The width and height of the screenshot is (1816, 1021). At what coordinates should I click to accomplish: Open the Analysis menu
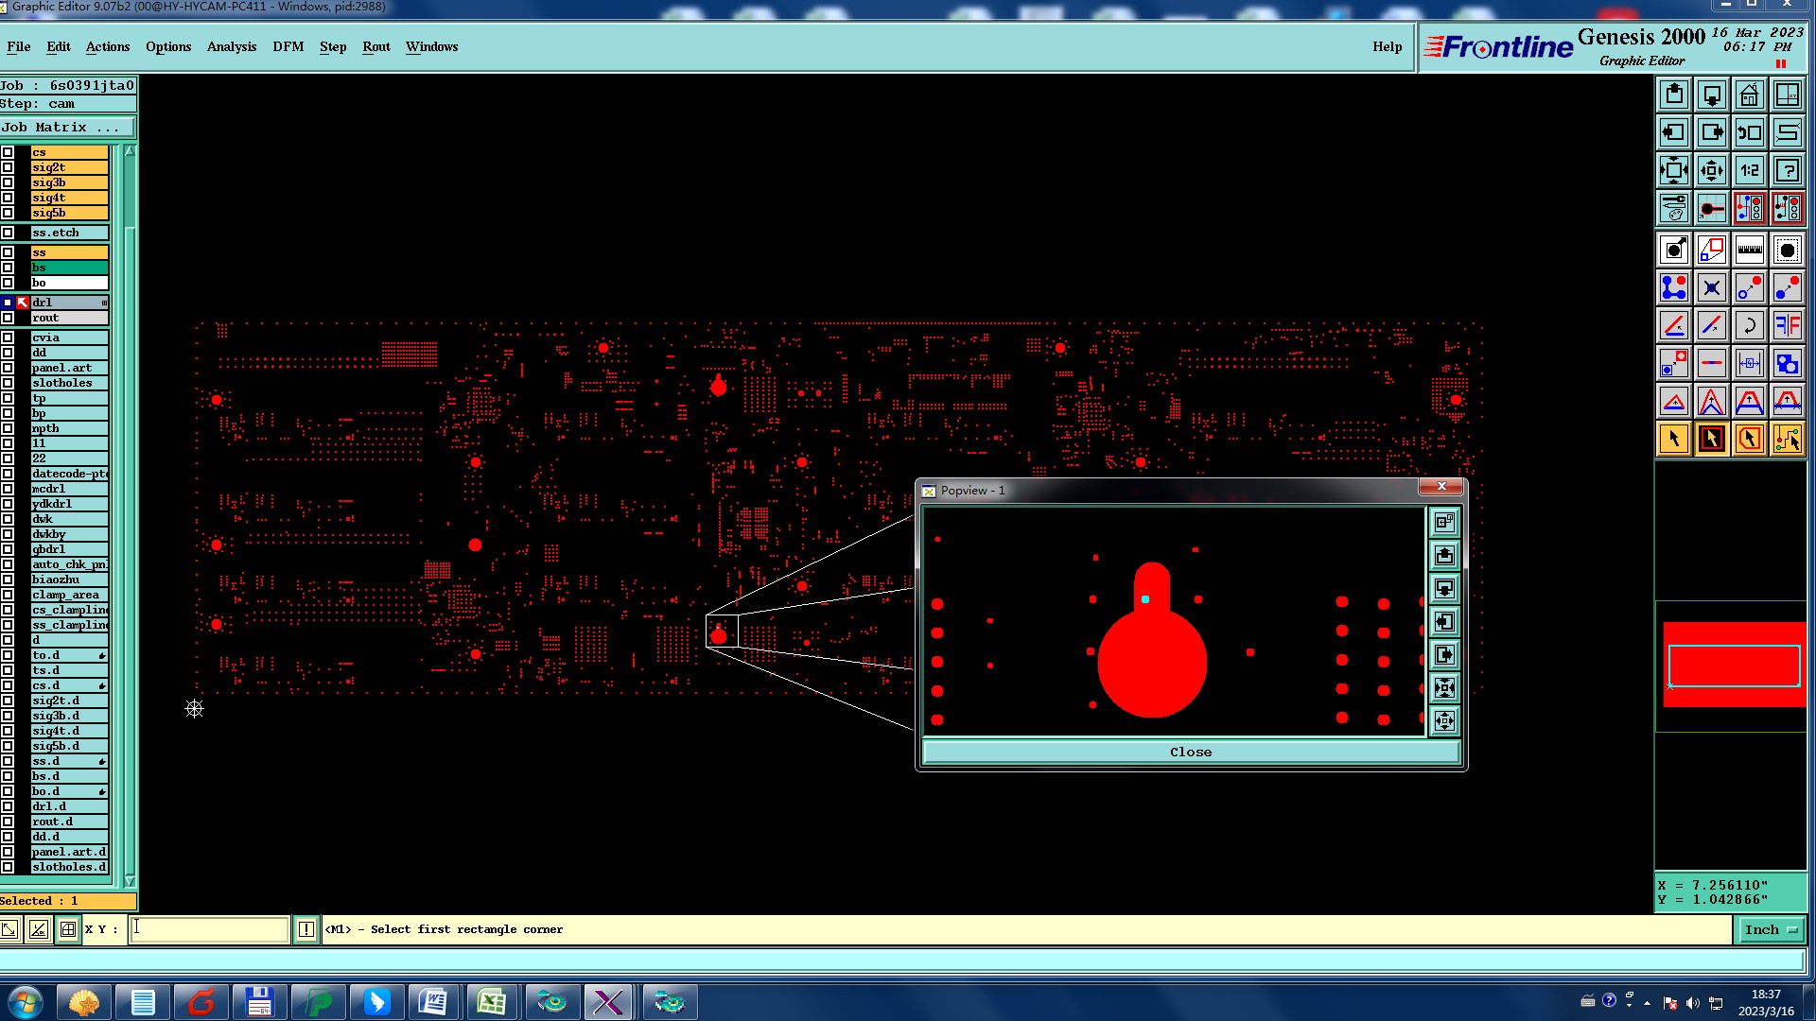click(x=231, y=46)
